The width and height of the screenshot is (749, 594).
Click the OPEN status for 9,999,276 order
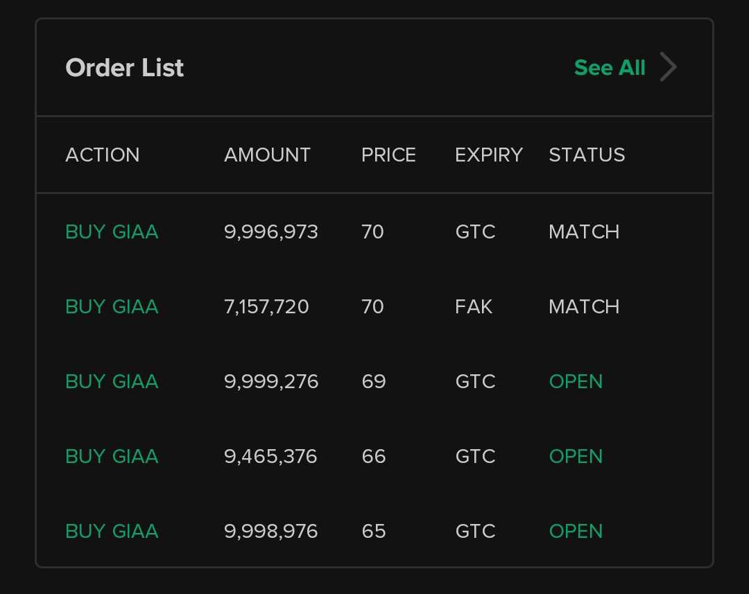click(576, 381)
